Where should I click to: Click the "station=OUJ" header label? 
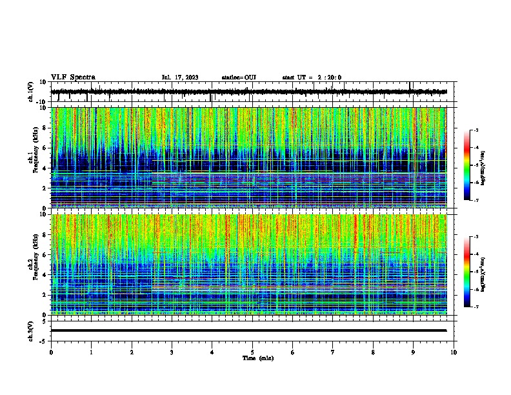tap(239, 77)
